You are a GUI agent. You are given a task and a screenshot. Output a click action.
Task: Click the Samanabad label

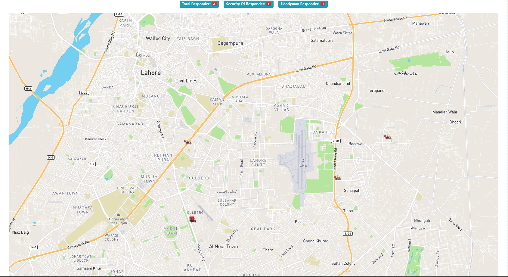click(x=130, y=124)
